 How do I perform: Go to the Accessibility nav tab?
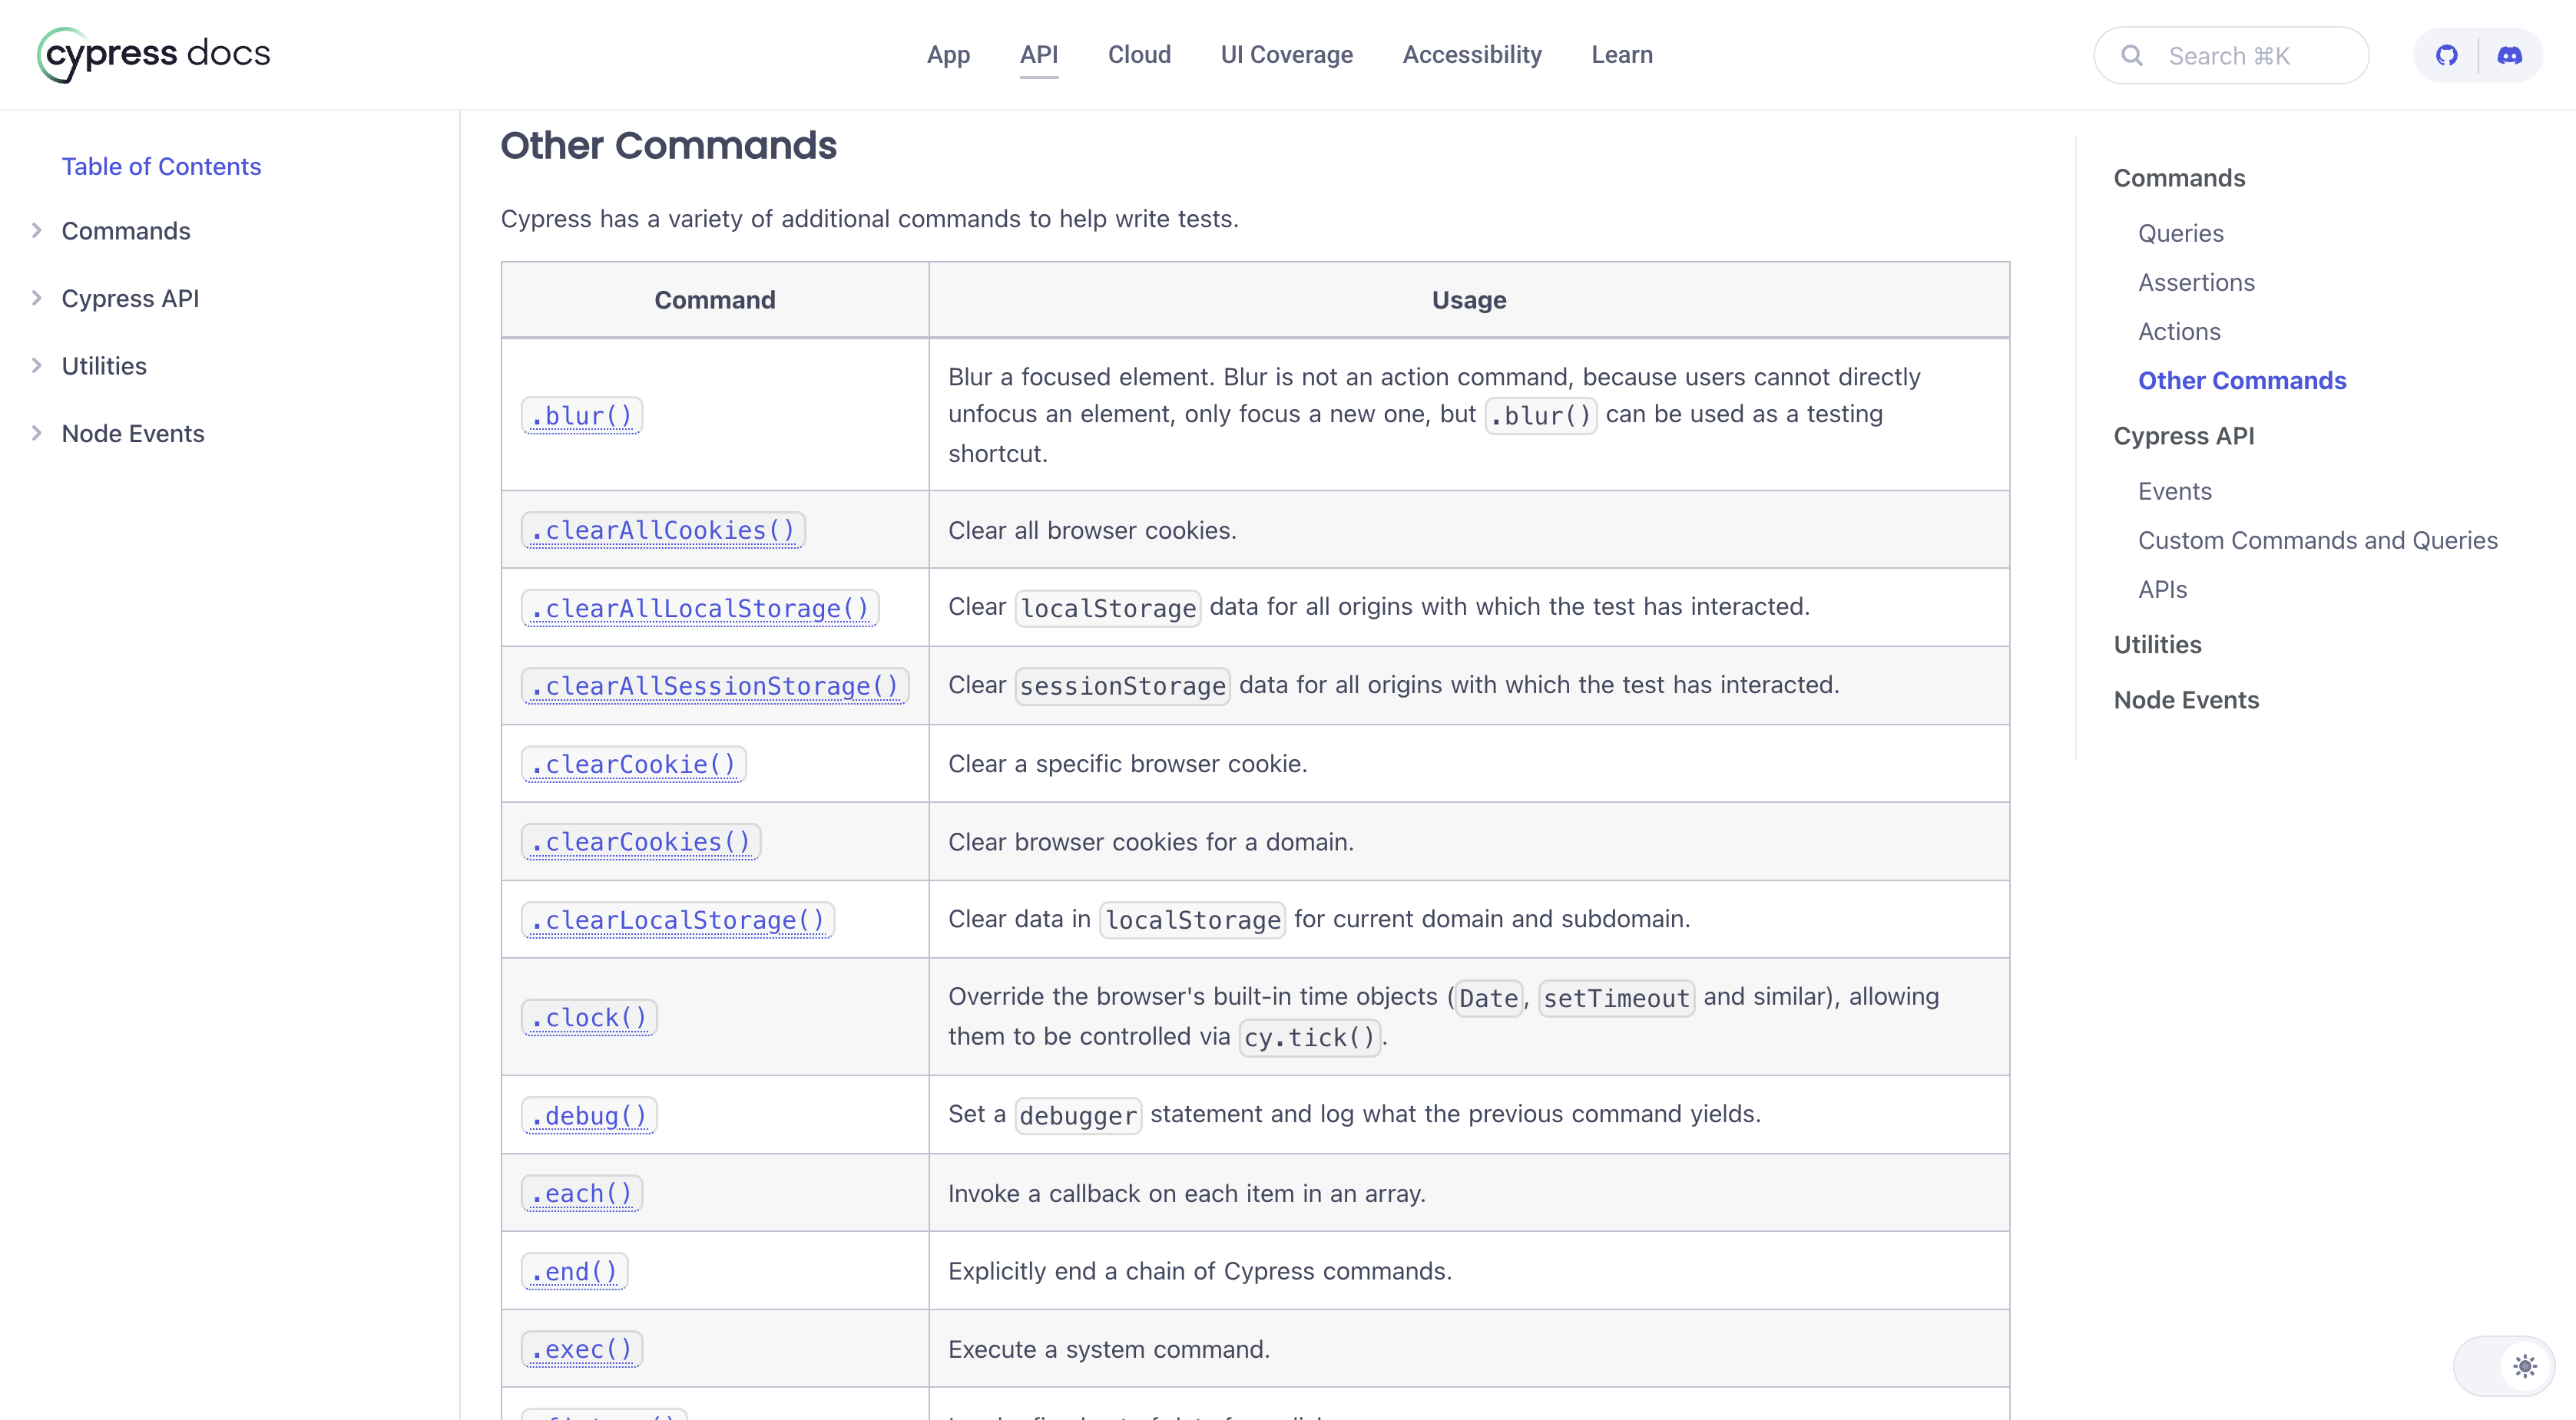(x=1471, y=55)
